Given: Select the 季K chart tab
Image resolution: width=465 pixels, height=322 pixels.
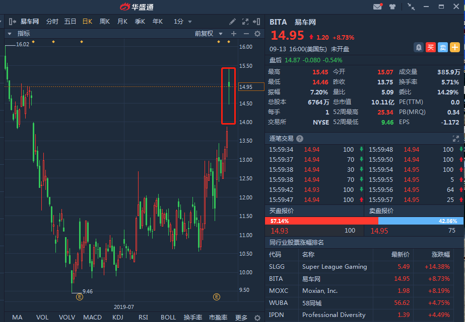Looking at the screenshot, I should pyautogui.click(x=140, y=22).
